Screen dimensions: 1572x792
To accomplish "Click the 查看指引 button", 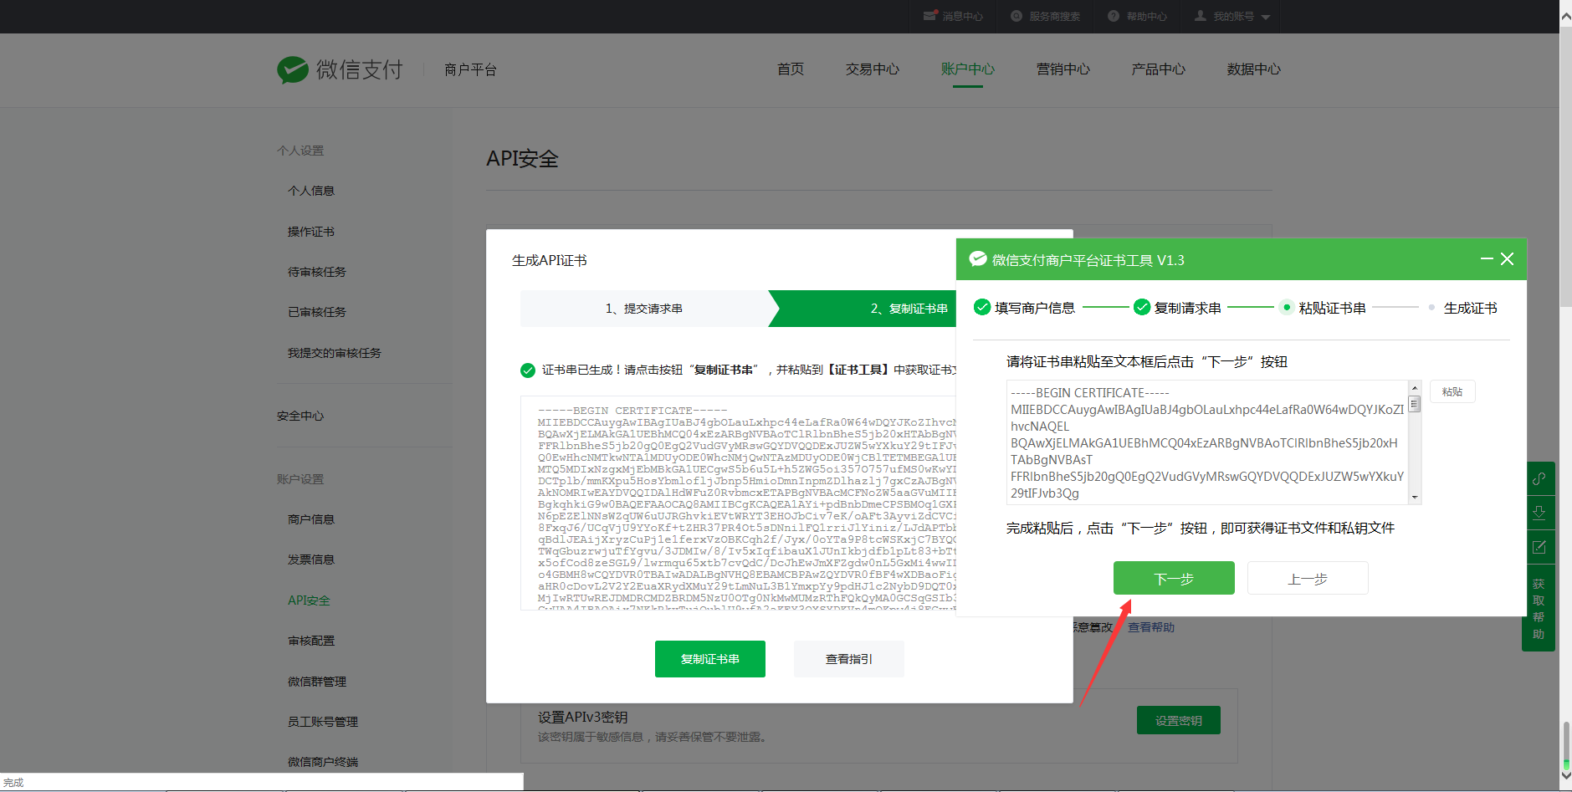I will click(x=849, y=659).
